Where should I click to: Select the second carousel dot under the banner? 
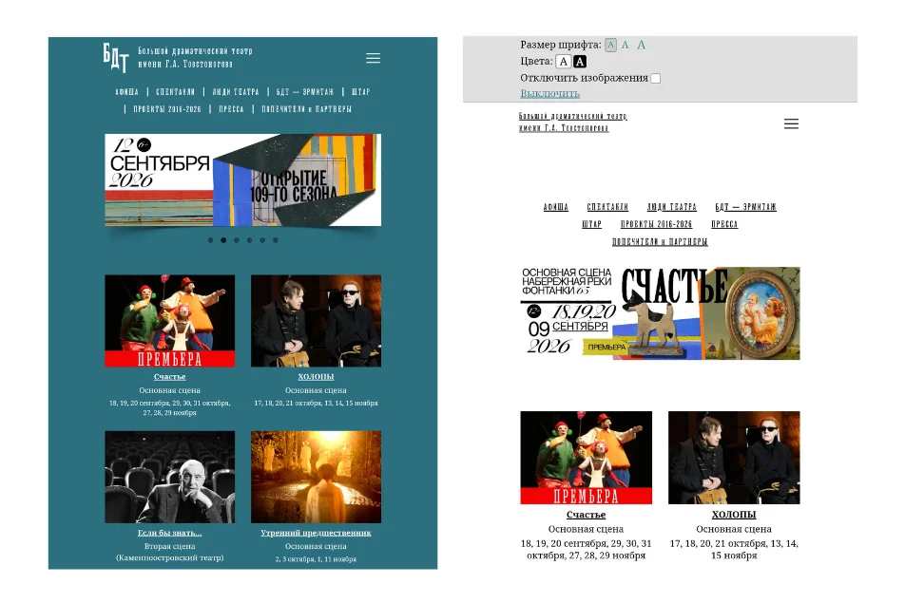223,240
